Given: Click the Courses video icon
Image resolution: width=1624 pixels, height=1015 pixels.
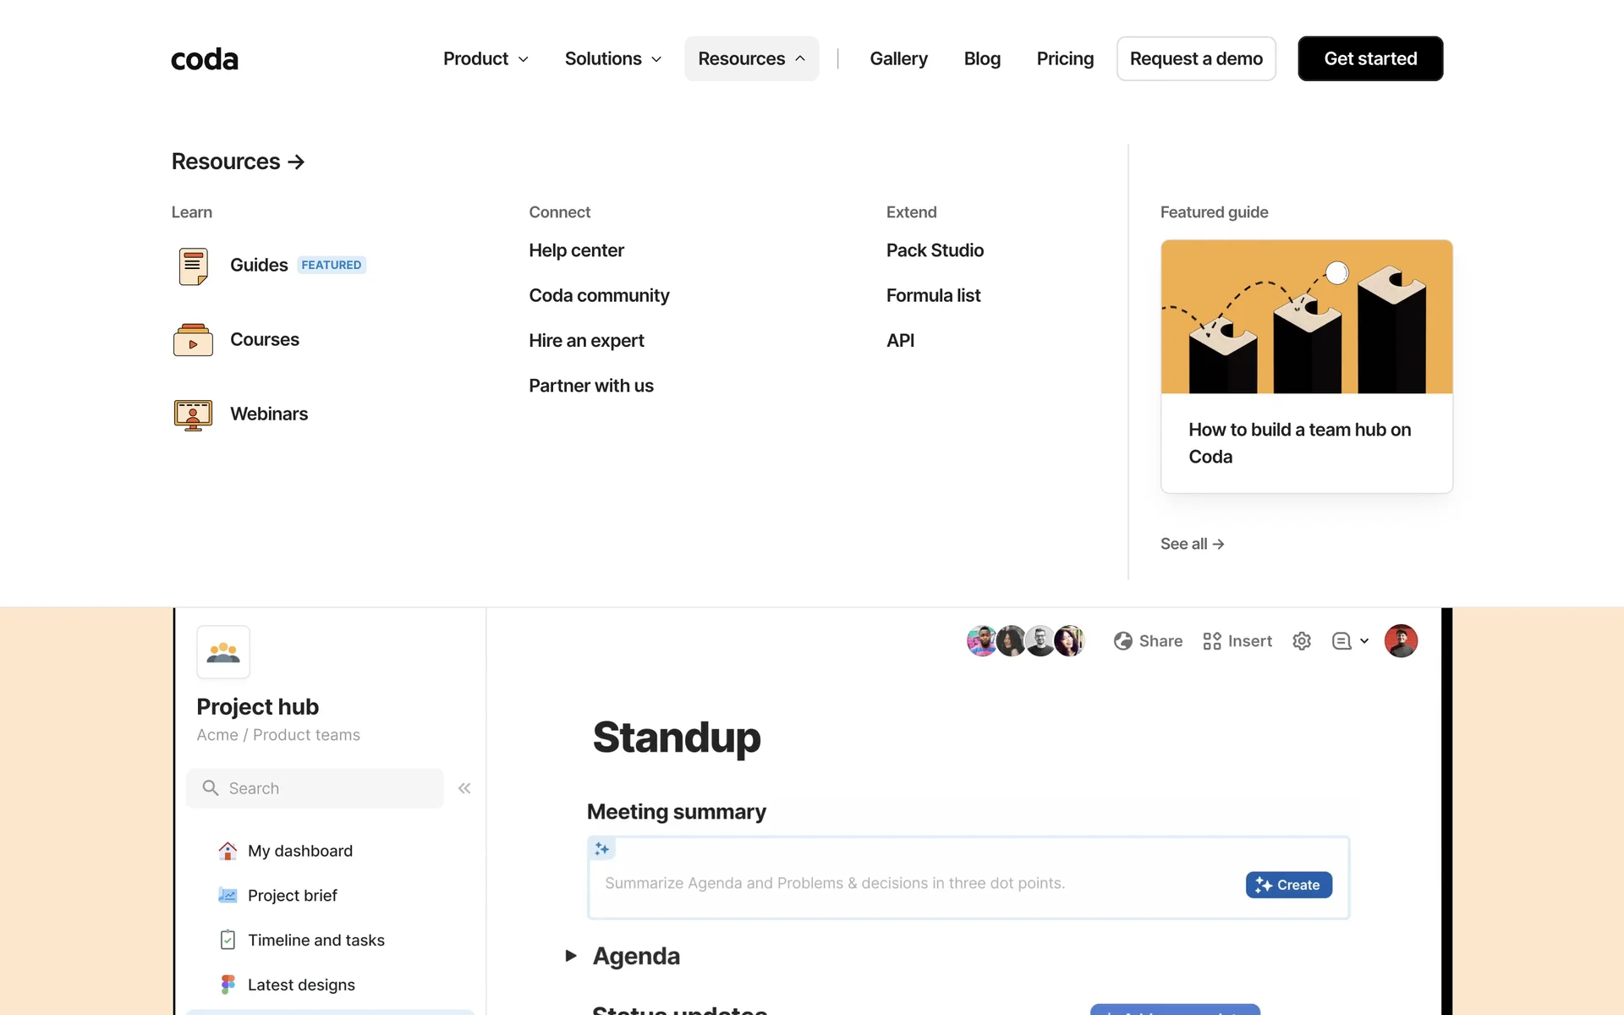Looking at the screenshot, I should [193, 340].
